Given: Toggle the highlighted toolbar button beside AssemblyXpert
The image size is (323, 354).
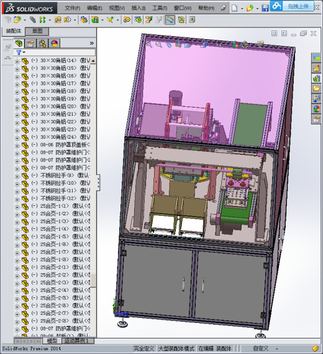Looking at the screenshot, I should (170, 20).
